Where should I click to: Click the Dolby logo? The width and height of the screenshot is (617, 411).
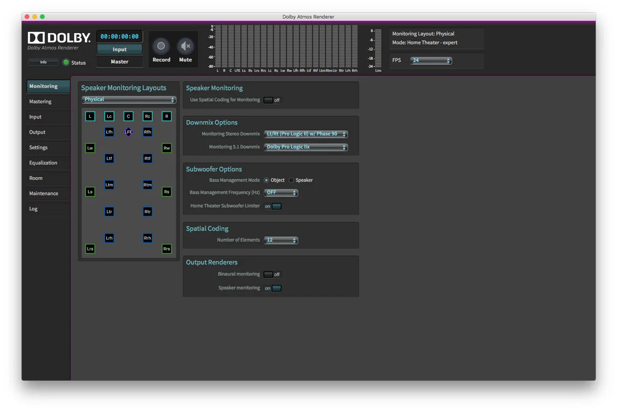point(59,37)
